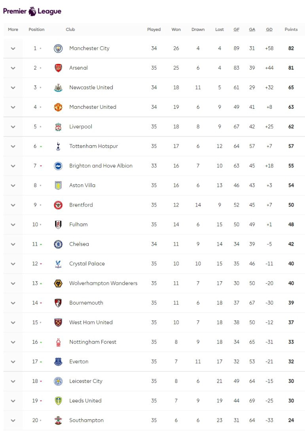
Task: Click the Liverpool club crest
Action: [x=58, y=127]
